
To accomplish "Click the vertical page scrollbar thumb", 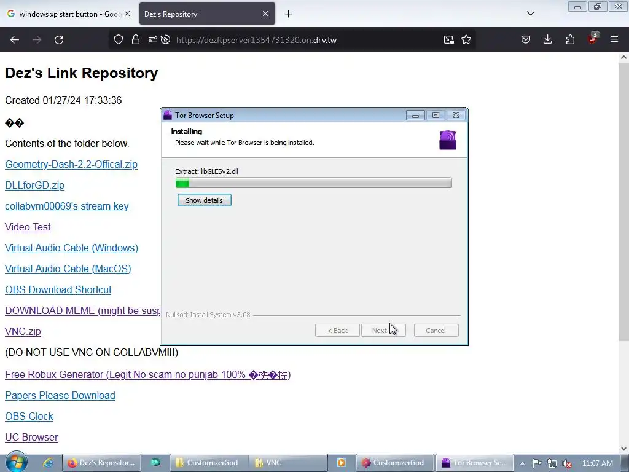I will coord(623,202).
